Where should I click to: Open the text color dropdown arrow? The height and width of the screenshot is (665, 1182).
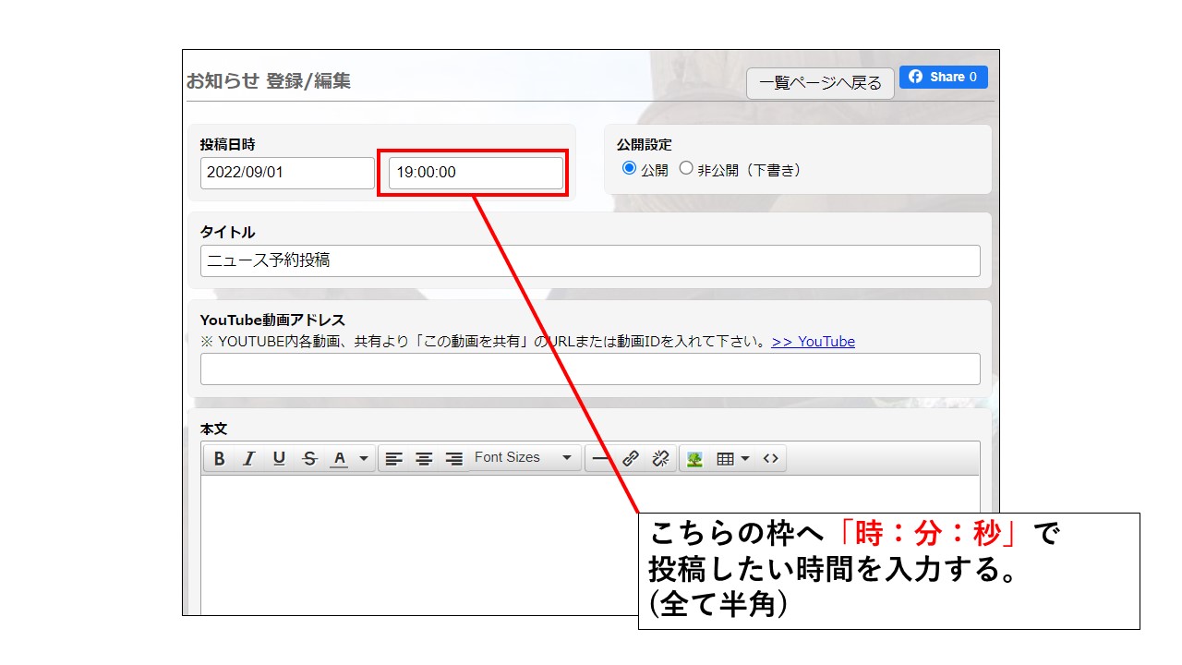pos(364,459)
